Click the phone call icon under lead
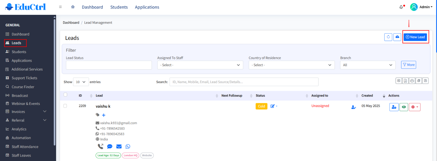 (100, 146)
